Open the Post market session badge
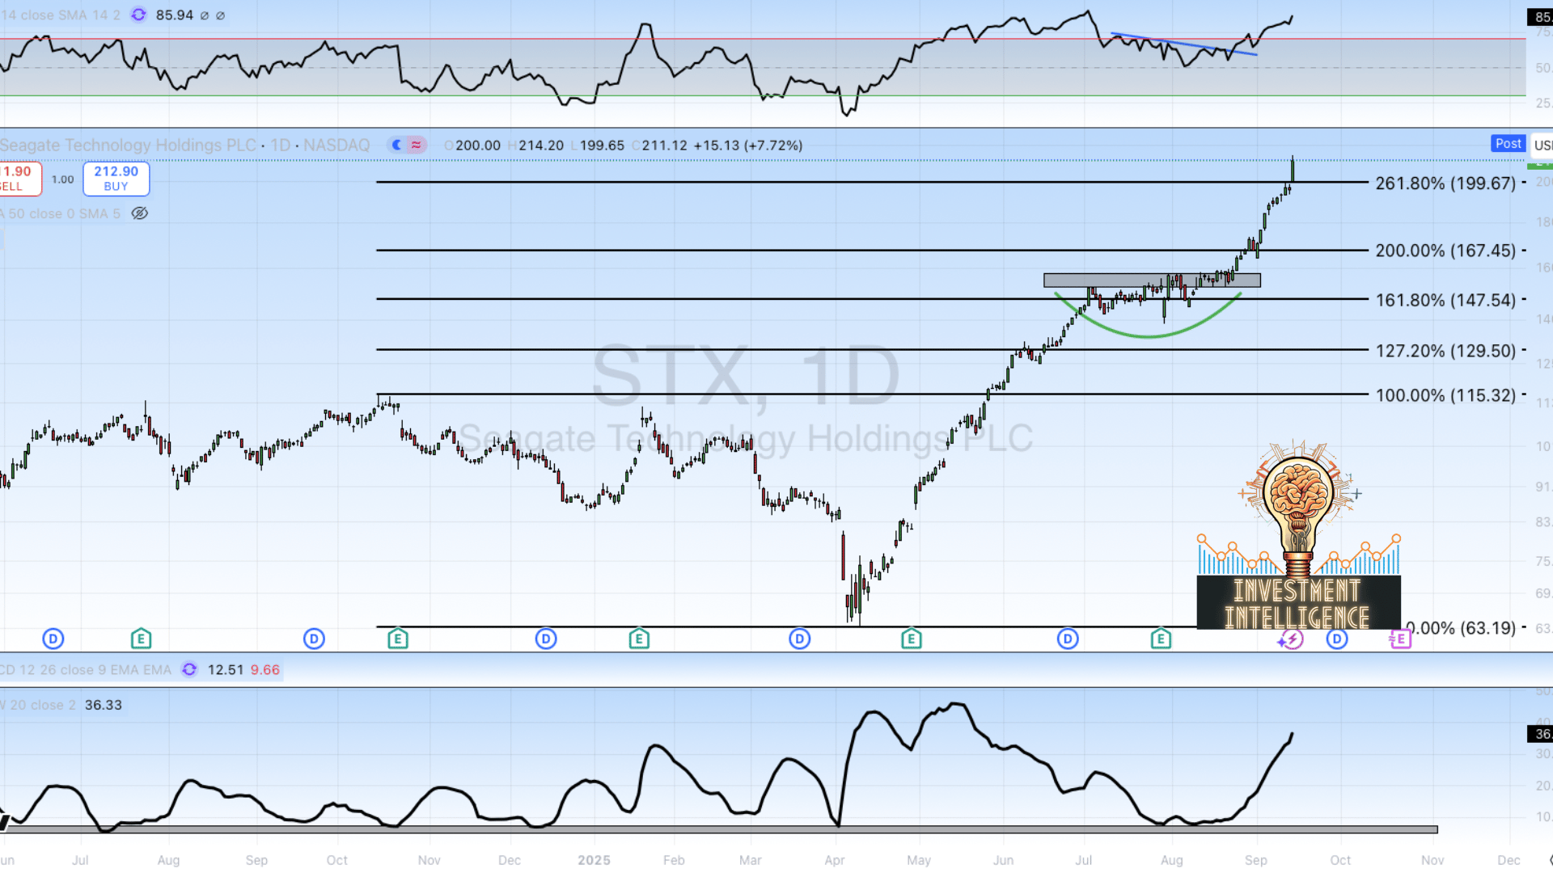1553x873 pixels. coord(1508,144)
